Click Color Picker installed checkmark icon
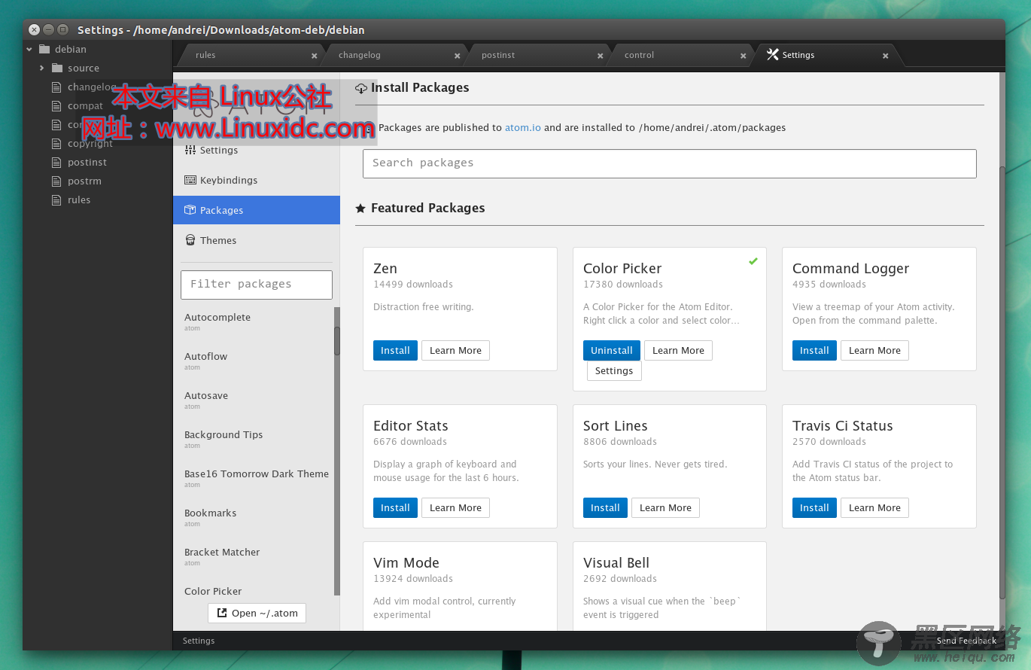 (x=753, y=261)
